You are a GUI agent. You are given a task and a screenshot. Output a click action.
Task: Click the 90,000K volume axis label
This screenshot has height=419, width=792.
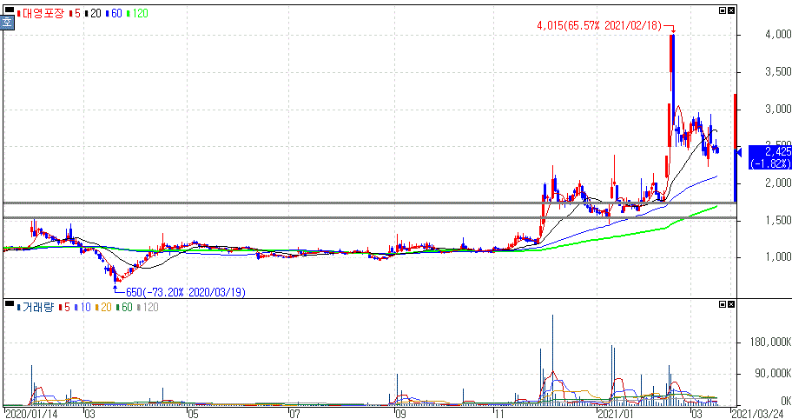773,374
